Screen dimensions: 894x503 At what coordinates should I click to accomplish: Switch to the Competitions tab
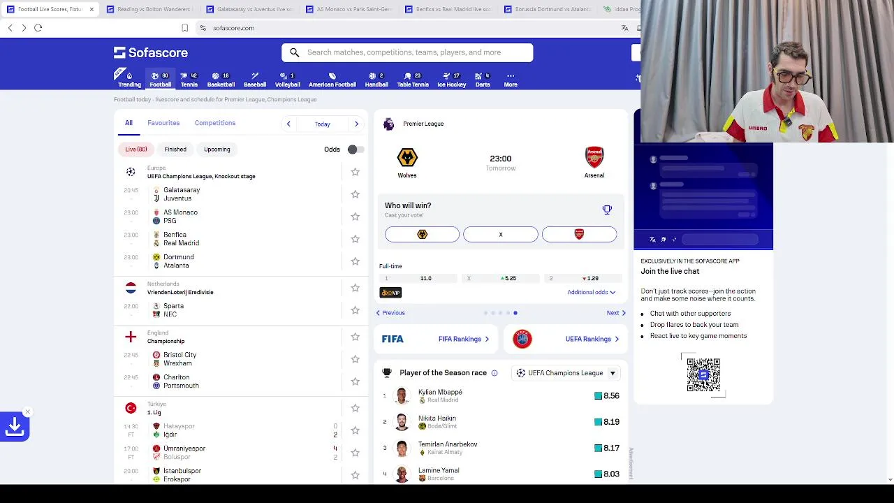[215, 123]
